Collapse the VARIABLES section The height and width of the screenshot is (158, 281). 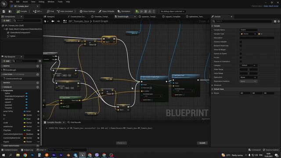point(2,87)
